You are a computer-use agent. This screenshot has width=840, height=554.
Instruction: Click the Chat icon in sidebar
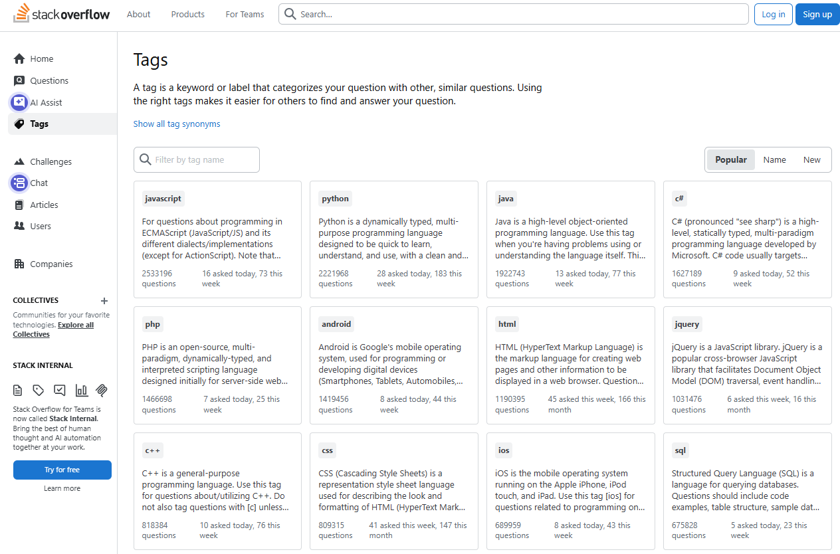coord(19,183)
